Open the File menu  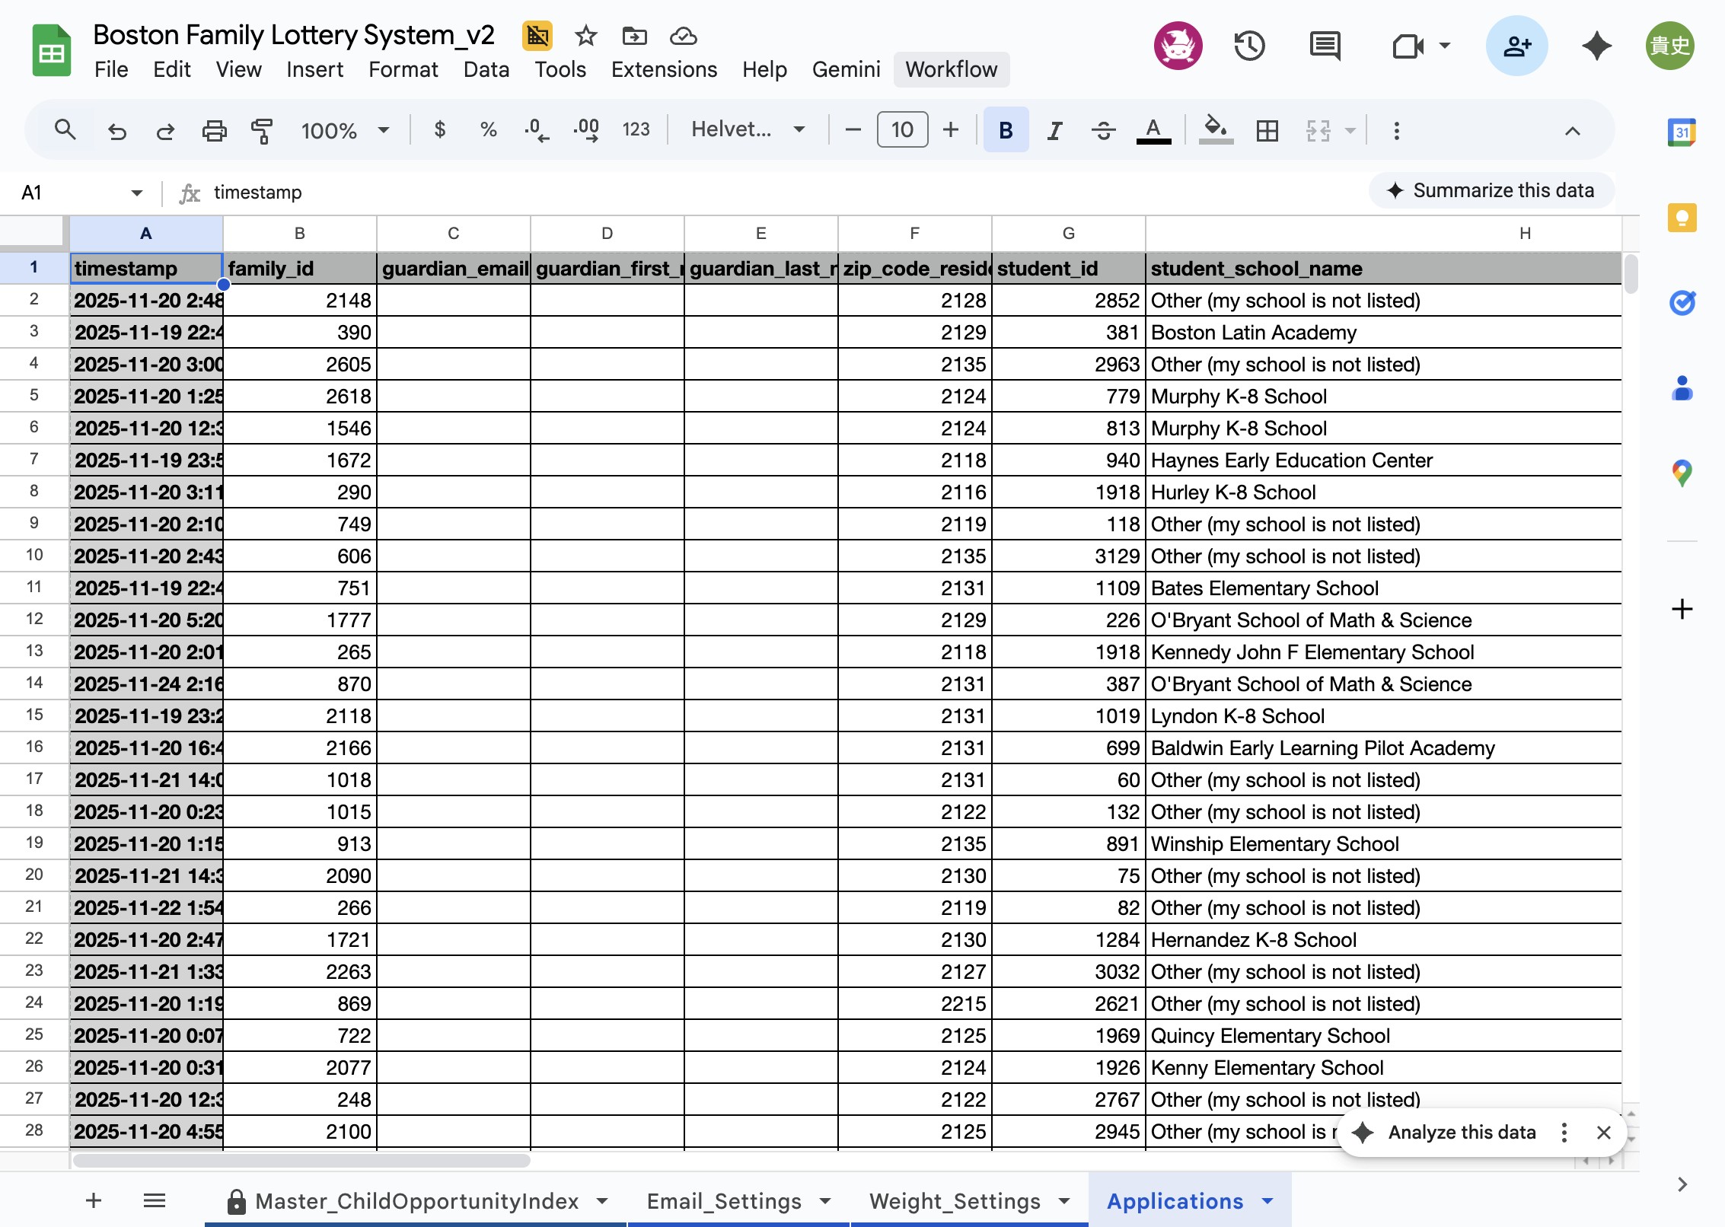pyautogui.click(x=111, y=69)
